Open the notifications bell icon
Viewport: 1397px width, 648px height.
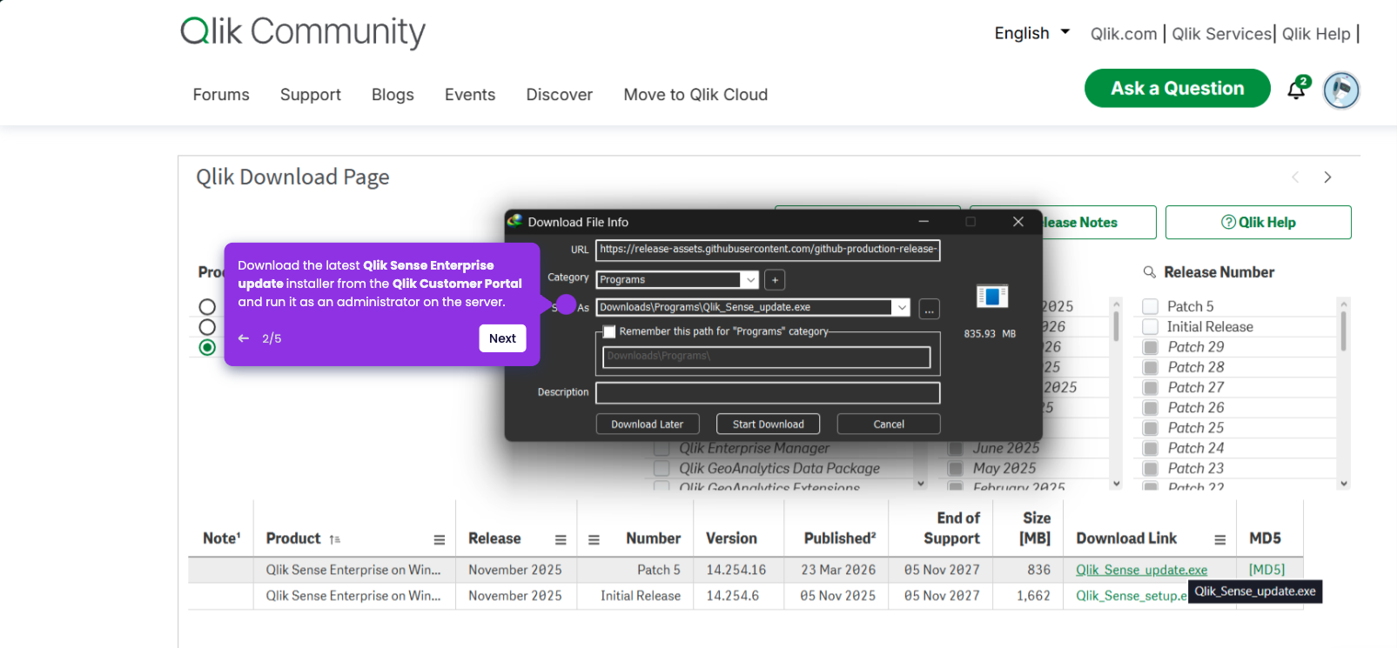tap(1296, 90)
